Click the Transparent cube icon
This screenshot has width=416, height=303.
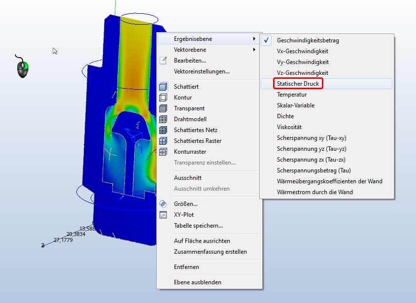pyautogui.click(x=163, y=108)
